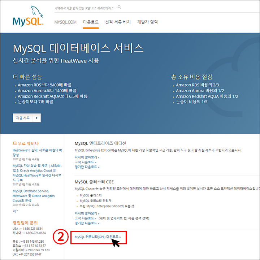
Task: Click 자세히 알아보기 under 클러스터 CGE
Action: (x=87, y=213)
